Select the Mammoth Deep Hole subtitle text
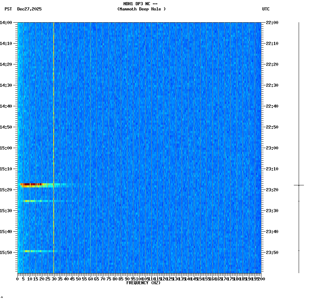Screen dimensions: 314x301 click(x=141, y=9)
